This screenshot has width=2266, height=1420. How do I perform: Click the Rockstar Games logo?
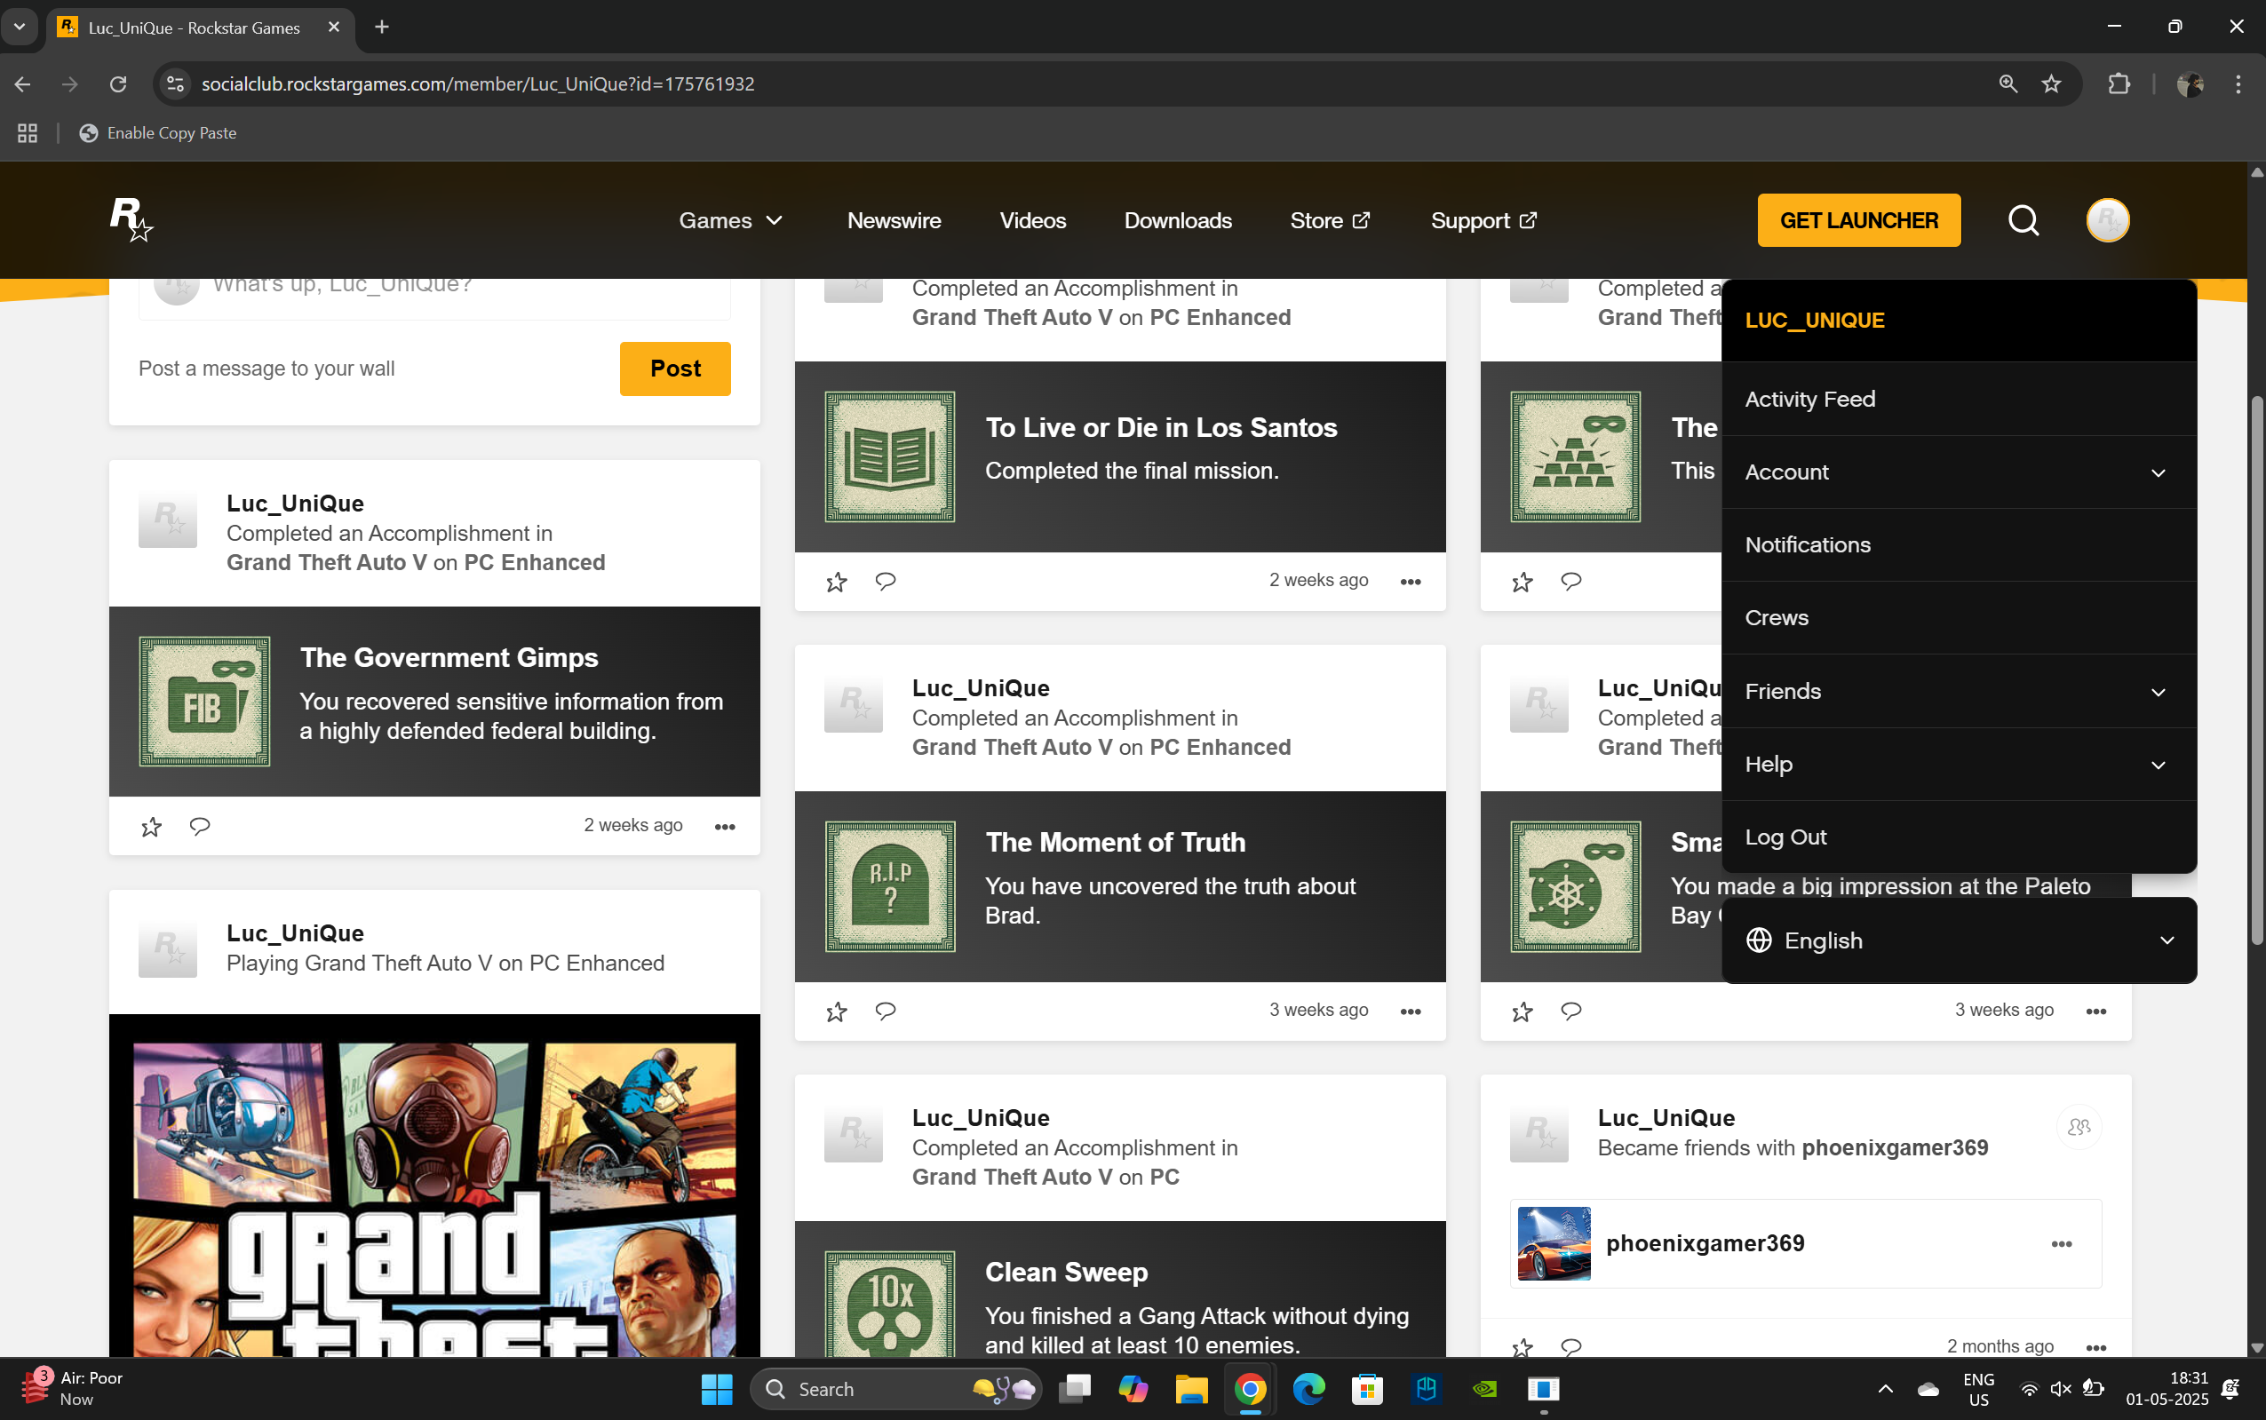(131, 219)
